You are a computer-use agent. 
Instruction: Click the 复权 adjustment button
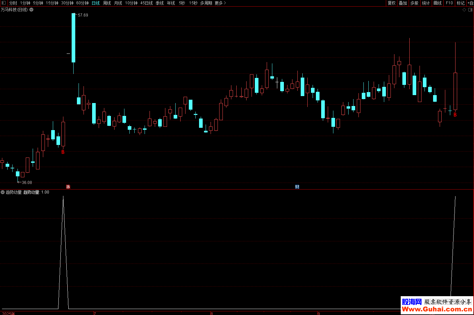391,3
